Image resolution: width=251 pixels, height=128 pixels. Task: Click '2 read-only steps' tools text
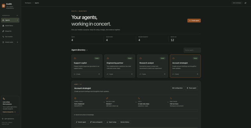click(x=144, y=104)
